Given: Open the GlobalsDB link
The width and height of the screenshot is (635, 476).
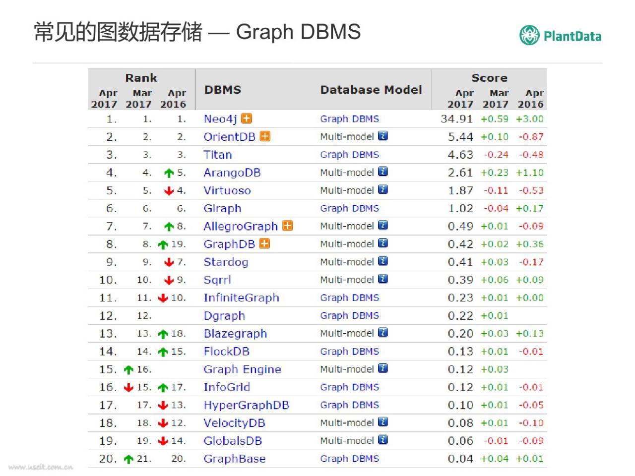Looking at the screenshot, I should [x=233, y=441].
